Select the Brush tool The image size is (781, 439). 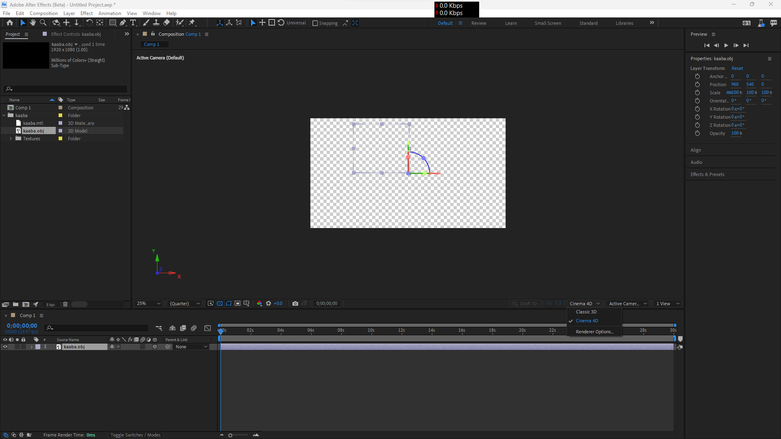click(146, 23)
